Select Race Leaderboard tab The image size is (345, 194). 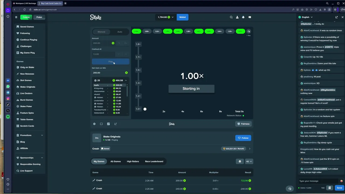(x=154, y=161)
